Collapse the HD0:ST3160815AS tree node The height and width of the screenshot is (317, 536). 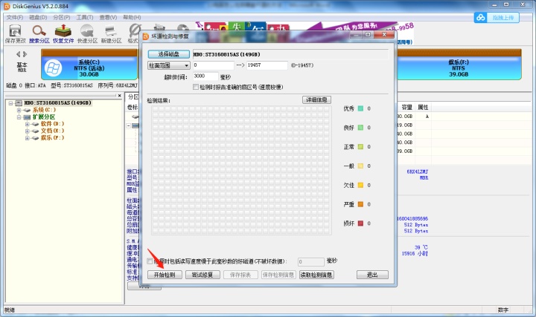coord(10,103)
